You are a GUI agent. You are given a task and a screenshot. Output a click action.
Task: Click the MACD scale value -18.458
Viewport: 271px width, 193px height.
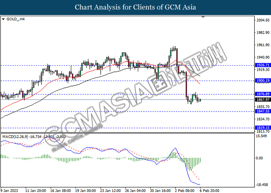(262, 185)
